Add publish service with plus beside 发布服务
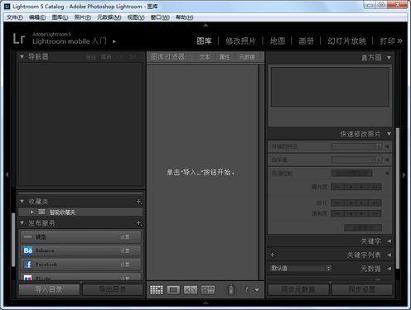Image resolution: width=411 pixels, height=310 pixels. point(139,223)
